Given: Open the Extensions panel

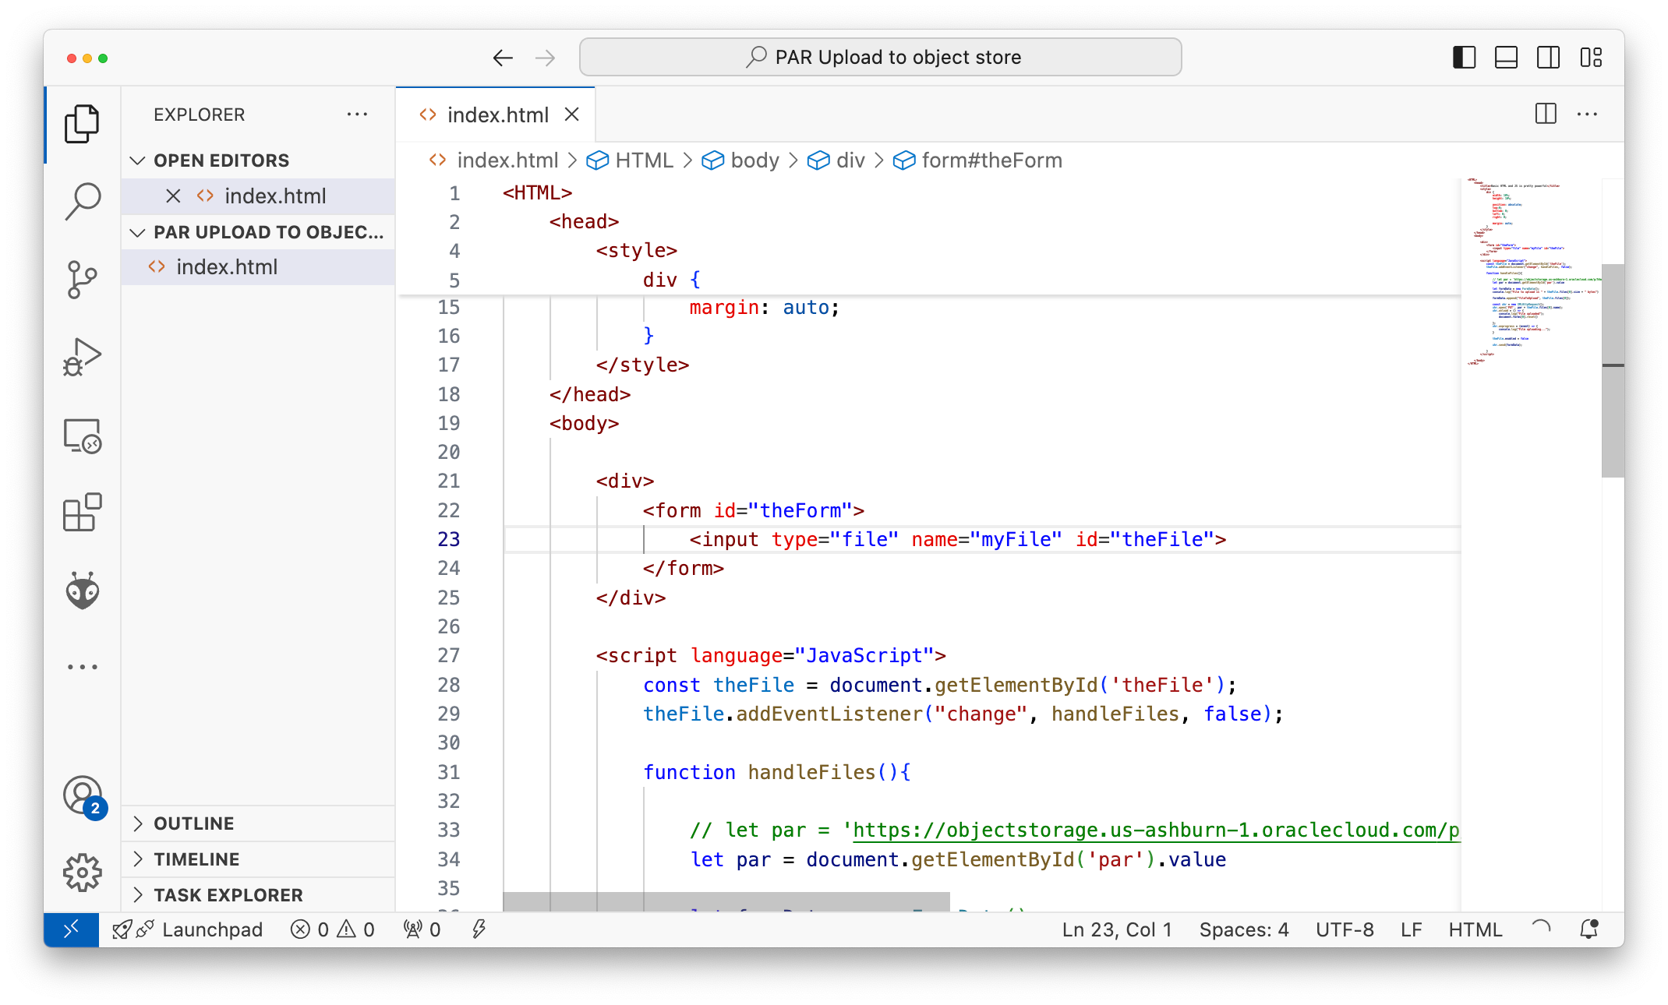Looking at the screenshot, I should pyautogui.click(x=82, y=513).
